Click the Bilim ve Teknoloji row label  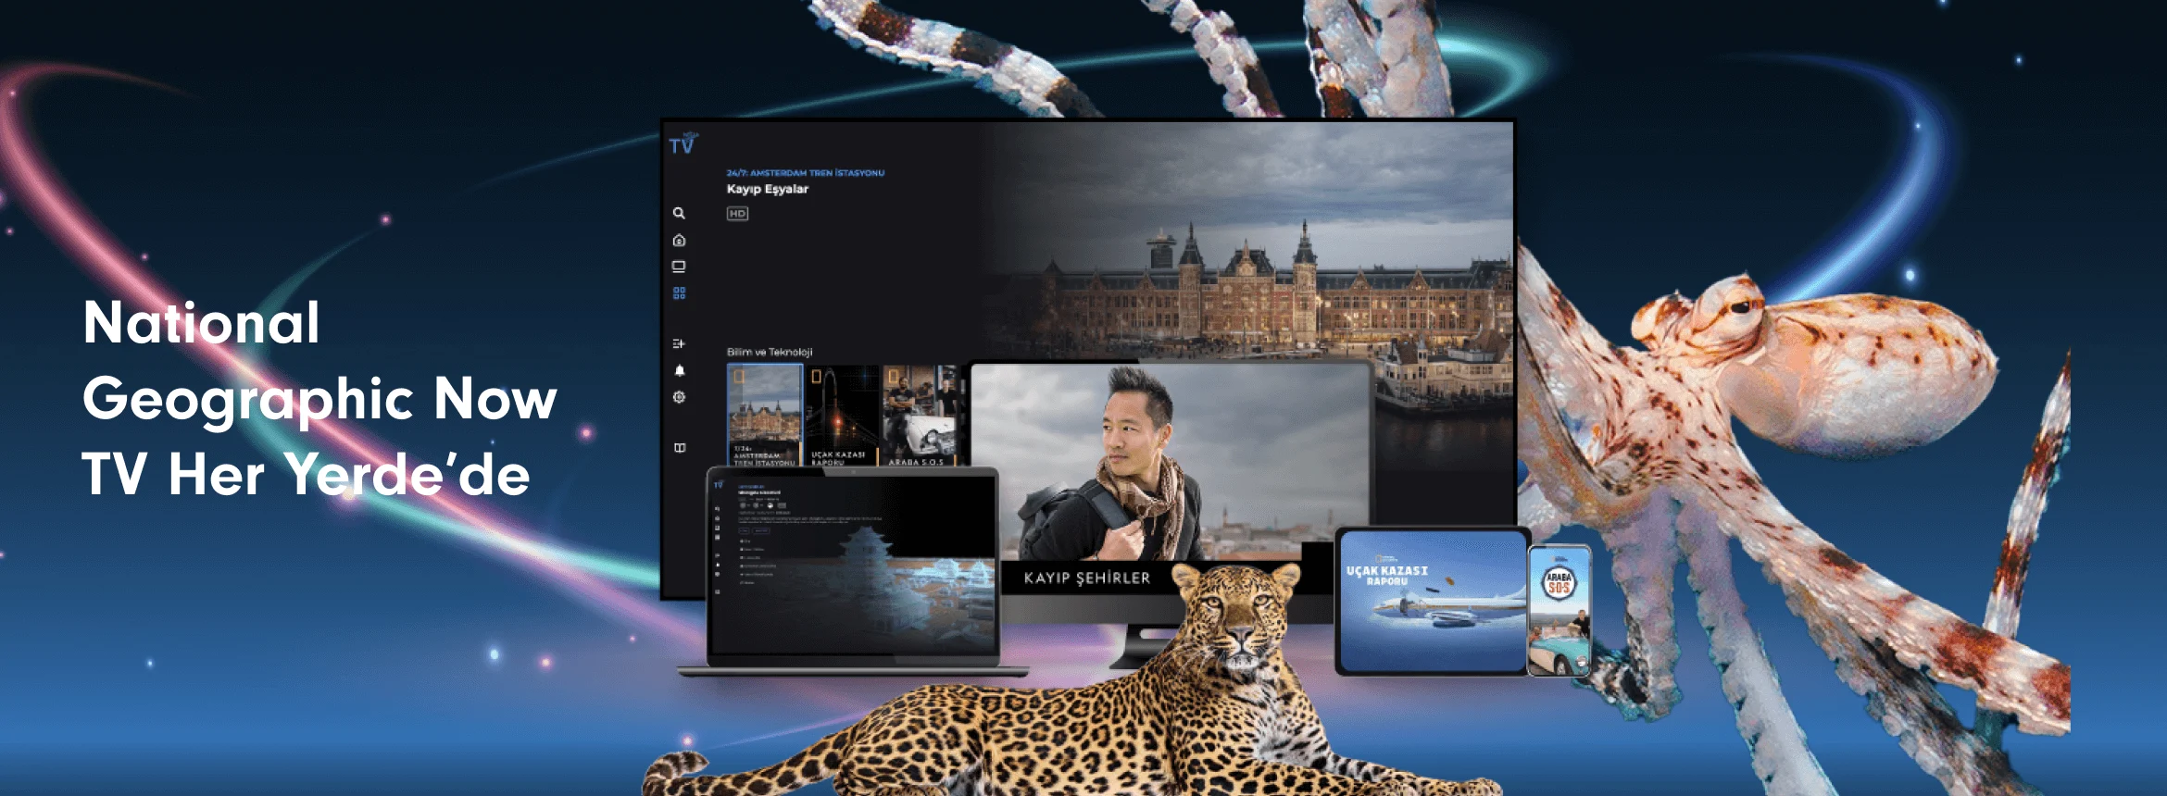770,352
